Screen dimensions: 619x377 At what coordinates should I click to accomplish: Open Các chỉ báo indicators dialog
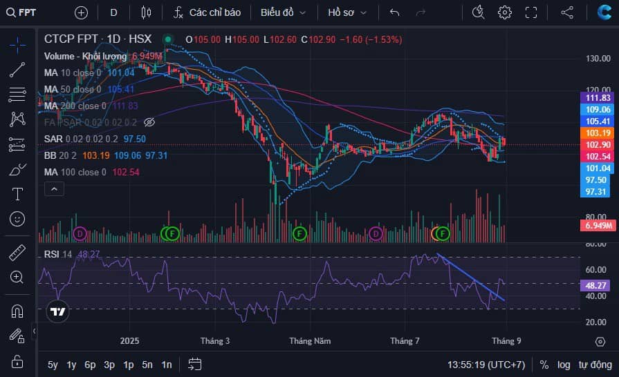click(x=207, y=12)
